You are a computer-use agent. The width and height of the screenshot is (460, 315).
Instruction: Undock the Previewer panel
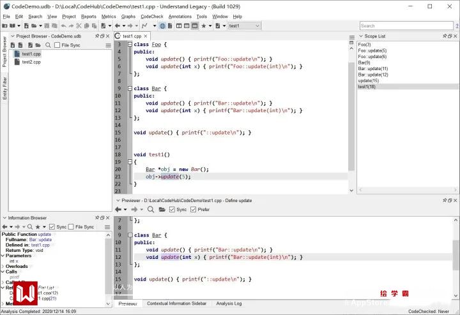(x=450, y=200)
